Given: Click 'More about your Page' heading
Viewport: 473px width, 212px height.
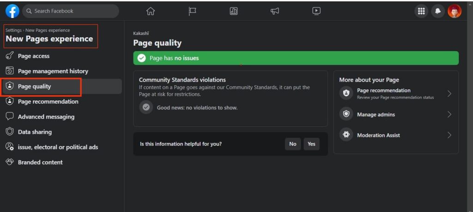Looking at the screenshot, I should tap(369, 80).
